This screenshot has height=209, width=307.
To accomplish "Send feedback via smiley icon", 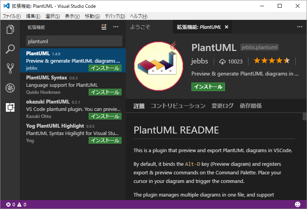I will tap(298, 204).
